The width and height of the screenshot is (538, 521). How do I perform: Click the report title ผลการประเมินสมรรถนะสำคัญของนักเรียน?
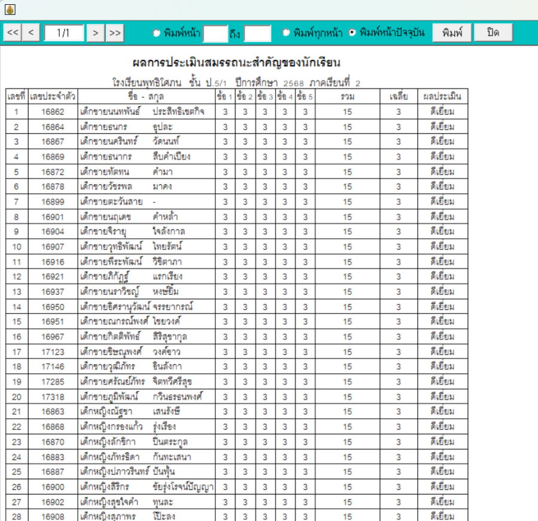coord(236,63)
